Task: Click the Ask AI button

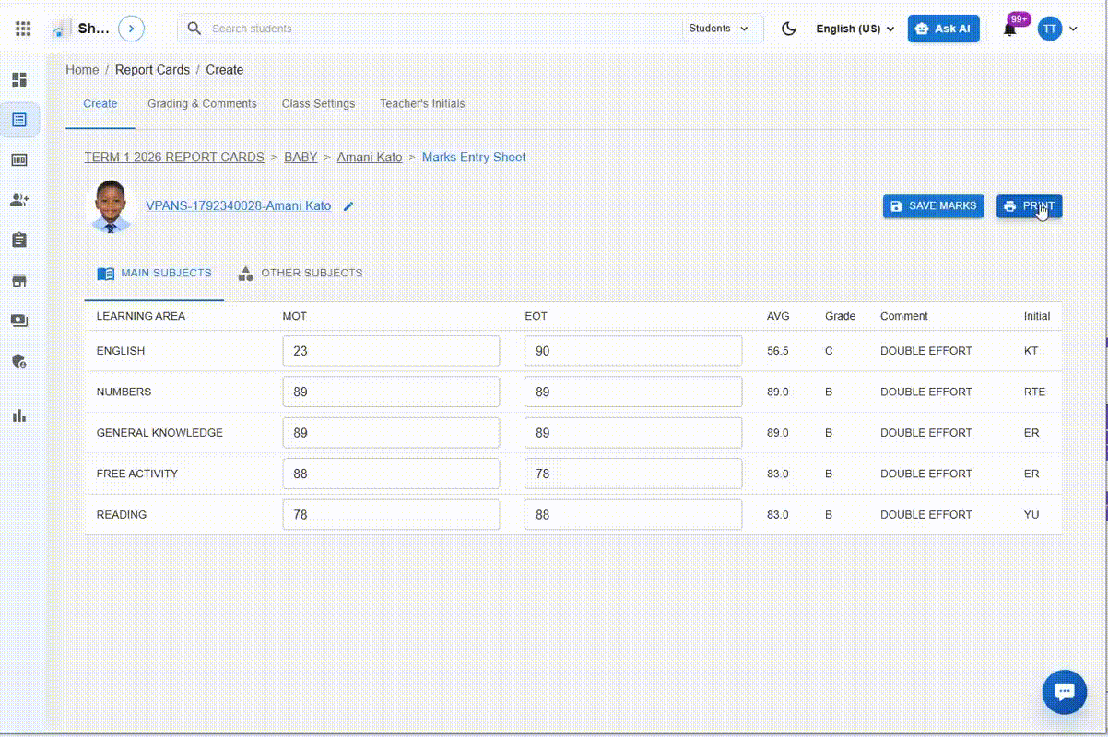Action: point(943,29)
